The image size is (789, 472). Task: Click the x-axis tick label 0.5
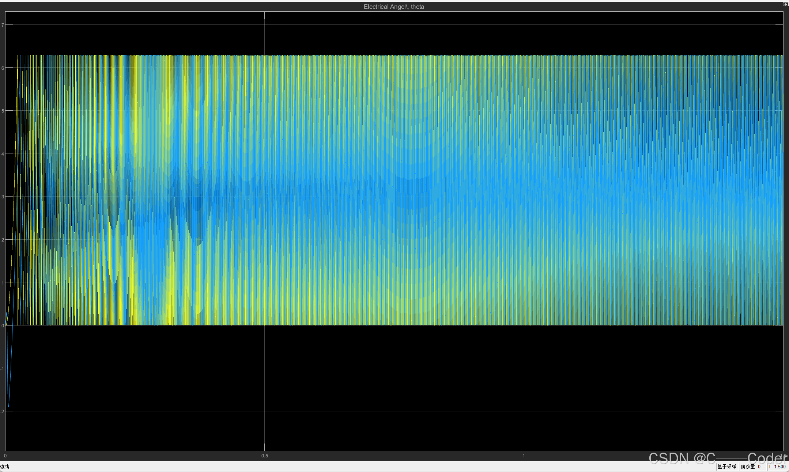[264, 456]
